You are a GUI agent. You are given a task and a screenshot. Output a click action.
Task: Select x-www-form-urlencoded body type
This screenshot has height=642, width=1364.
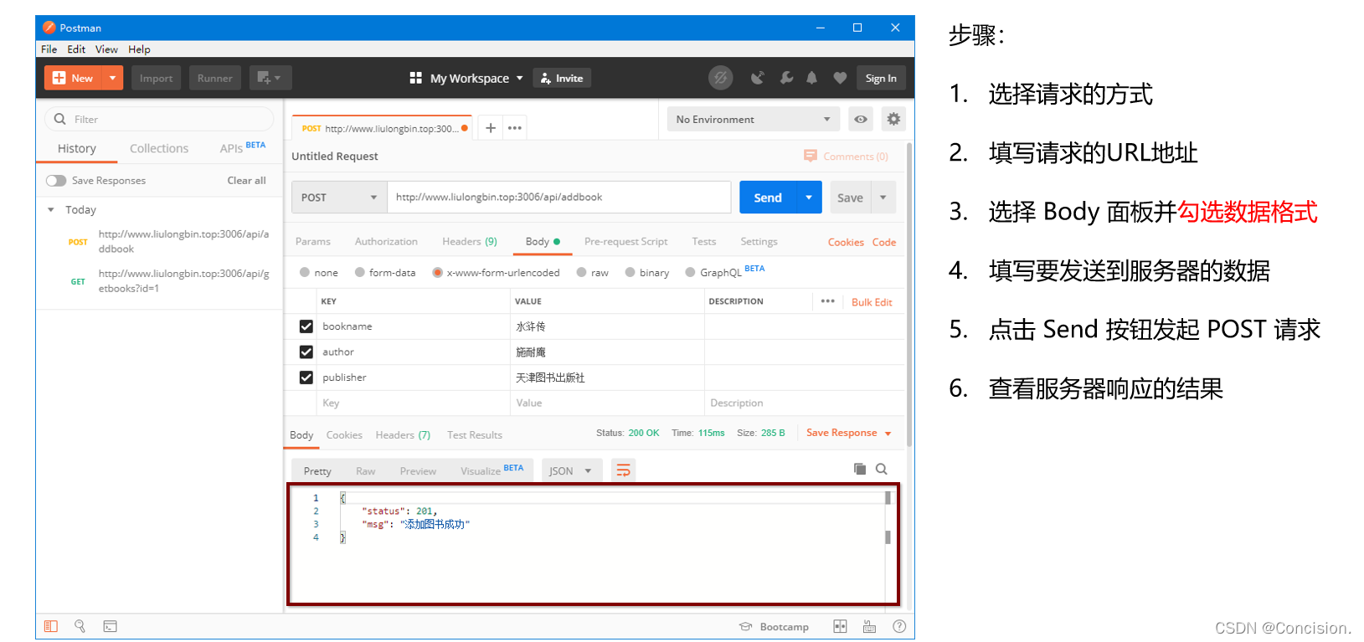(437, 272)
